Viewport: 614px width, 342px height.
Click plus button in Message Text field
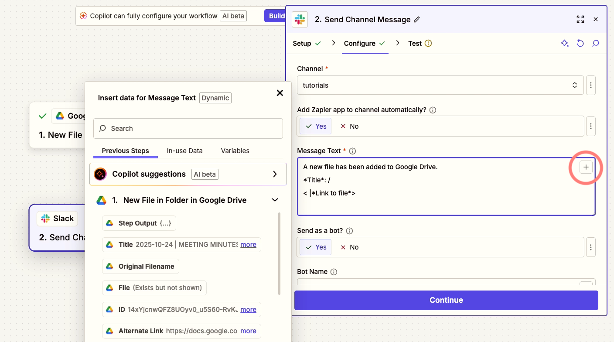tap(586, 167)
